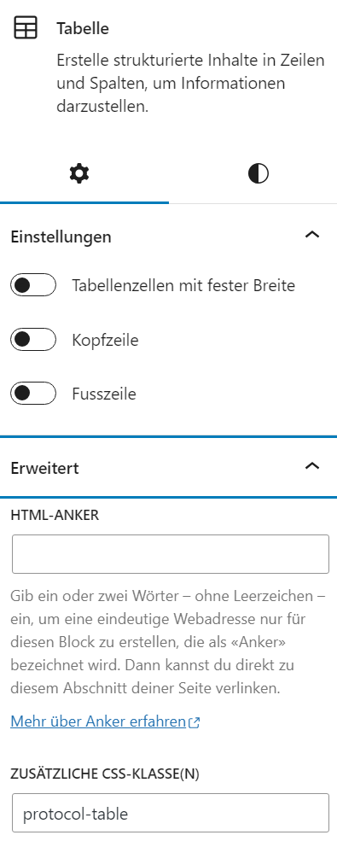The width and height of the screenshot is (337, 841).
Task: Click the Einstellungen panel heading
Action: coord(61,237)
